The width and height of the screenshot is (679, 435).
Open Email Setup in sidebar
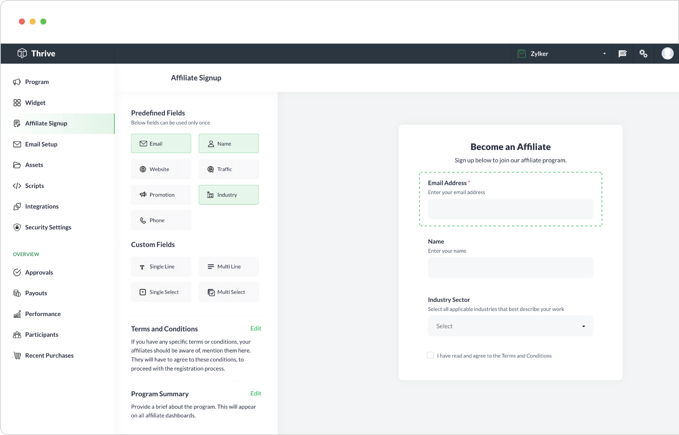point(58,144)
